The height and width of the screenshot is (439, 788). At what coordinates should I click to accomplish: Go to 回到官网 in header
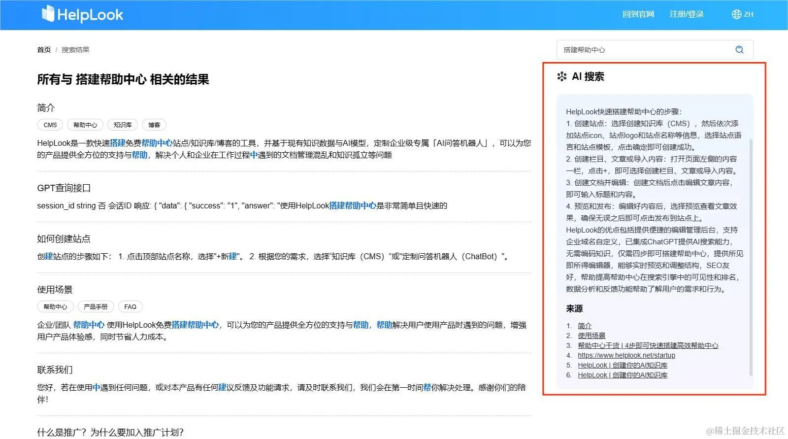click(638, 14)
